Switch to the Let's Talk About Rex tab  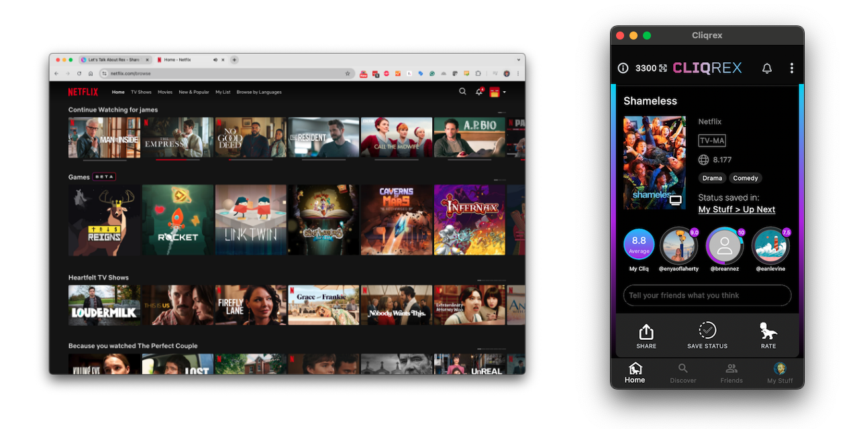coord(114,60)
